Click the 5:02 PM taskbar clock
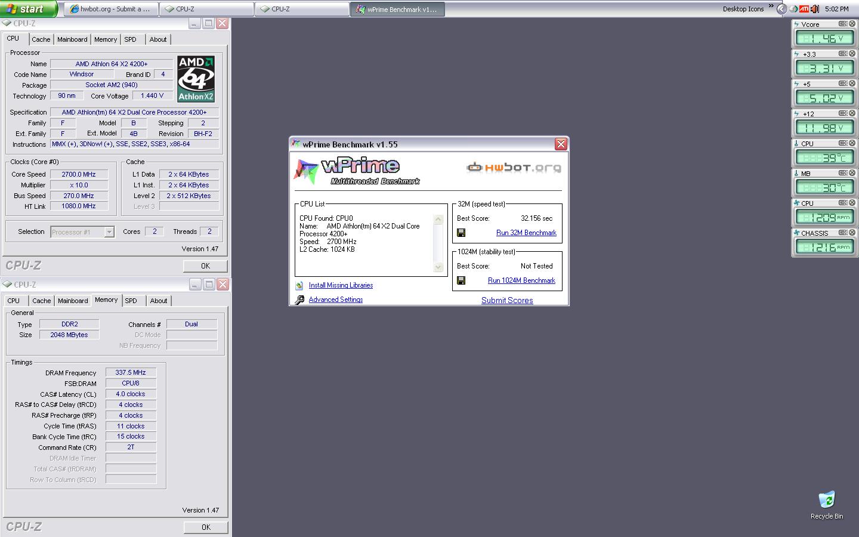Screen dimensions: 859x537 (837, 9)
